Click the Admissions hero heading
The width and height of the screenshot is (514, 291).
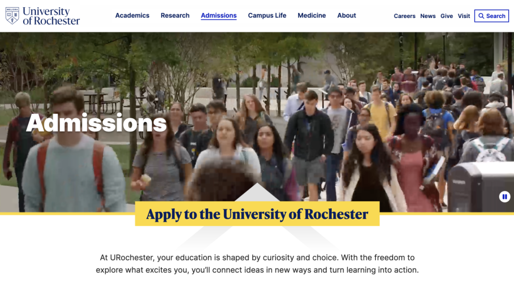(96, 123)
